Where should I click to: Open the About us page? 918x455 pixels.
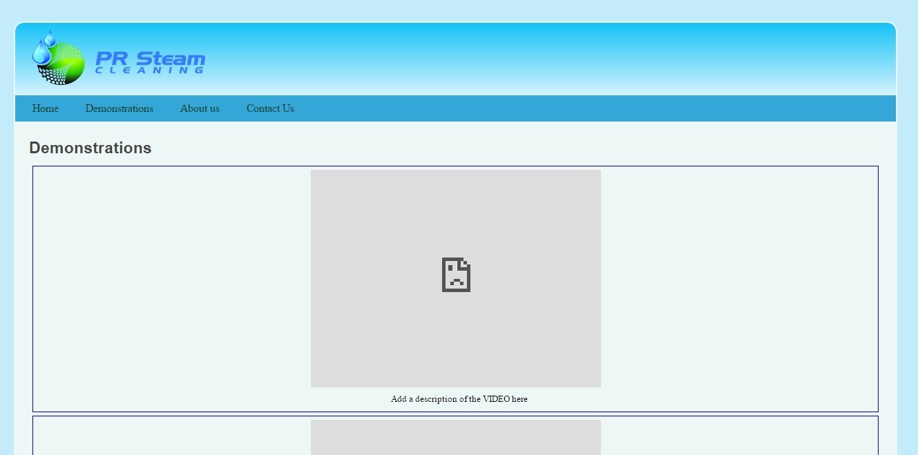pyautogui.click(x=200, y=108)
